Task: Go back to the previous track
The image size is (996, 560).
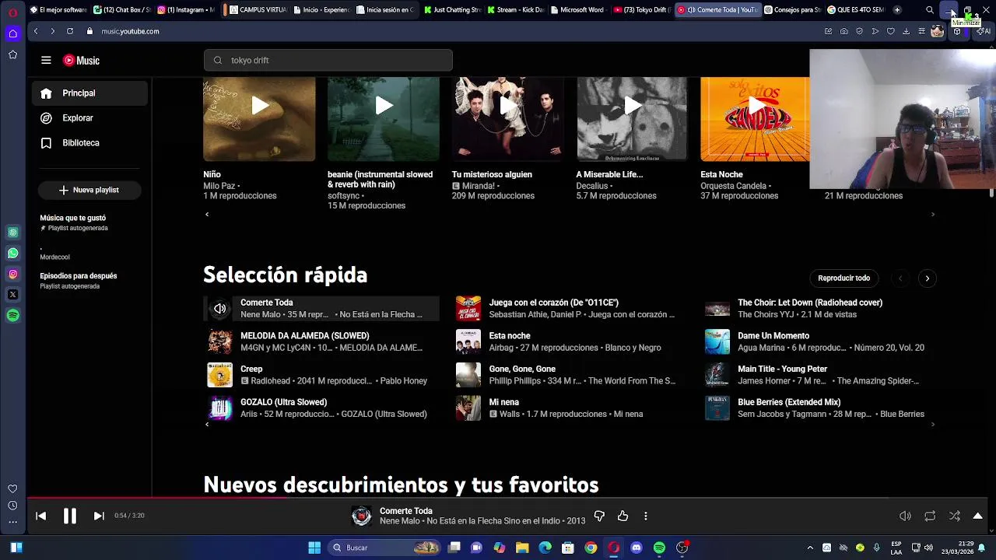Action: (x=41, y=516)
